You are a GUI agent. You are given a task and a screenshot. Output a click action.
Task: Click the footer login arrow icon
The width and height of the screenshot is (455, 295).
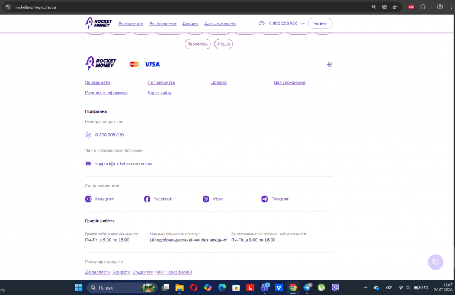(x=329, y=65)
